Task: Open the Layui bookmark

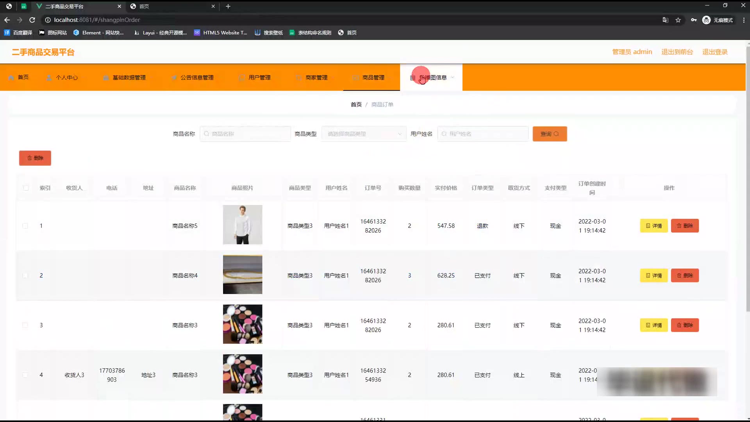Action: tap(160, 33)
